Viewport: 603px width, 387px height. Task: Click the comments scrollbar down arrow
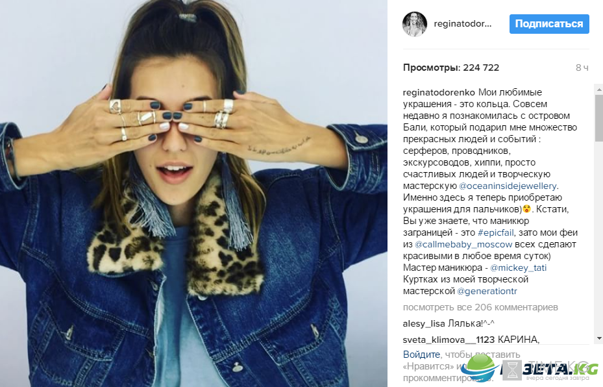pyautogui.click(x=598, y=338)
